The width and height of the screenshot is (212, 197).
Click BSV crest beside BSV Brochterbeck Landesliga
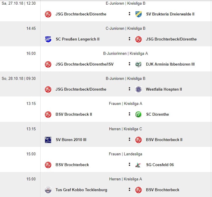[48, 165]
